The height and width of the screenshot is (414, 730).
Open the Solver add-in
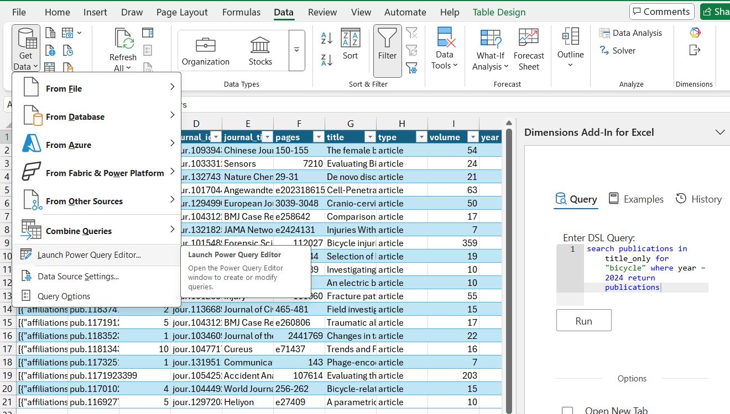618,51
